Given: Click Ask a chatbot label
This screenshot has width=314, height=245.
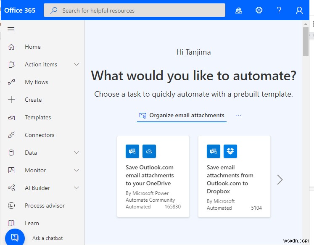Looking at the screenshot, I should click(47, 238).
